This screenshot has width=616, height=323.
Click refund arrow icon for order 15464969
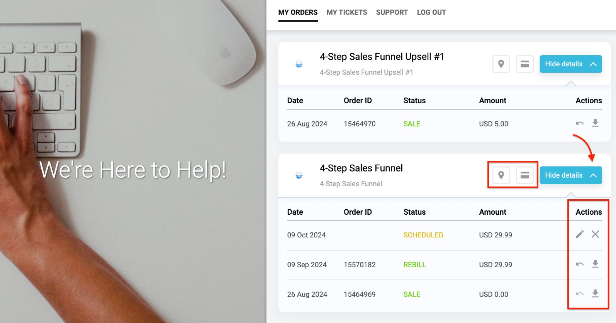tap(580, 294)
